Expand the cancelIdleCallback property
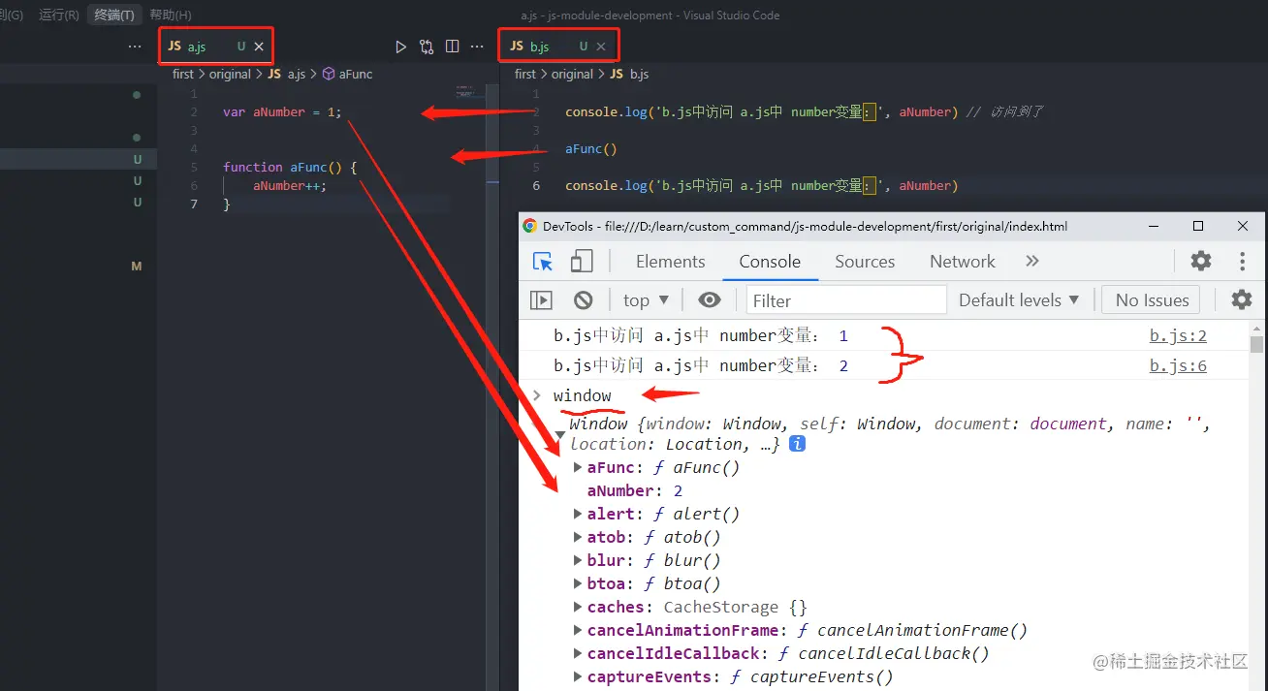The height and width of the screenshot is (691, 1268). point(578,653)
